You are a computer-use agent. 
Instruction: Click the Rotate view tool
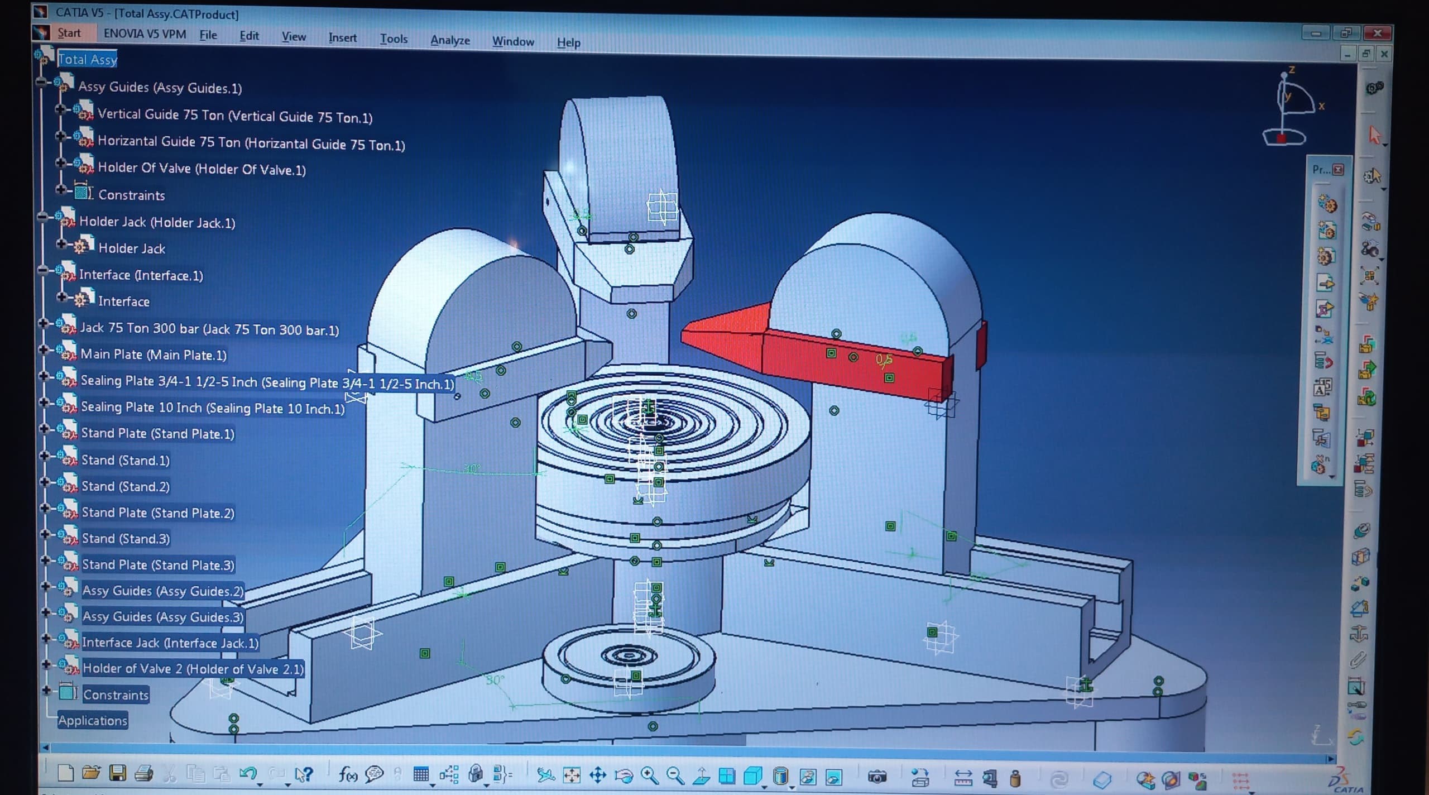[624, 775]
